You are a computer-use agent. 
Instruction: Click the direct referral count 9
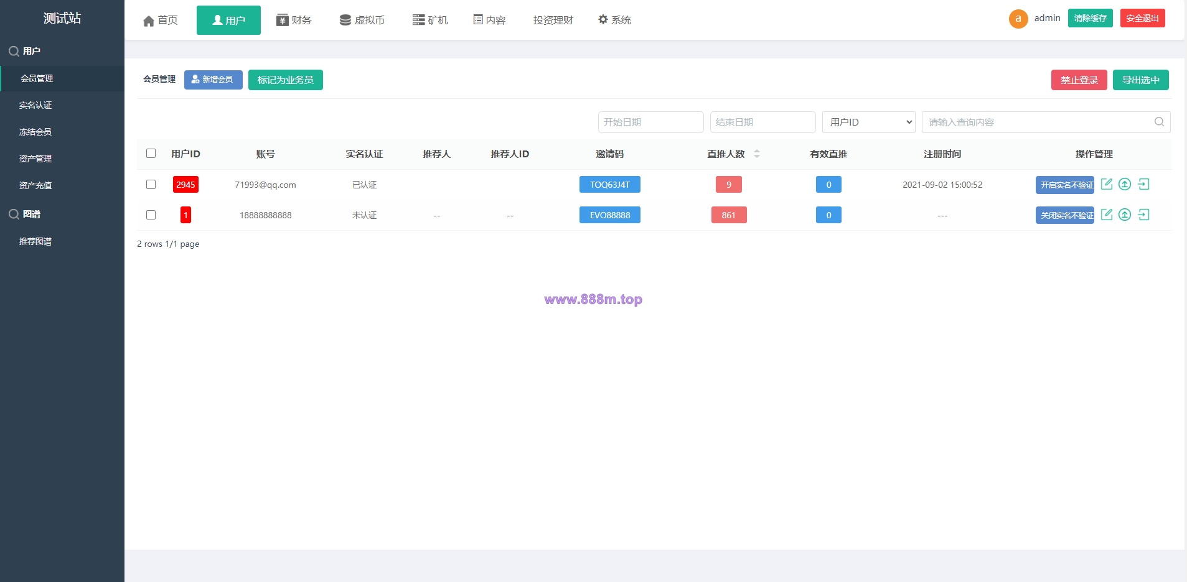pyautogui.click(x=729, y=185)
